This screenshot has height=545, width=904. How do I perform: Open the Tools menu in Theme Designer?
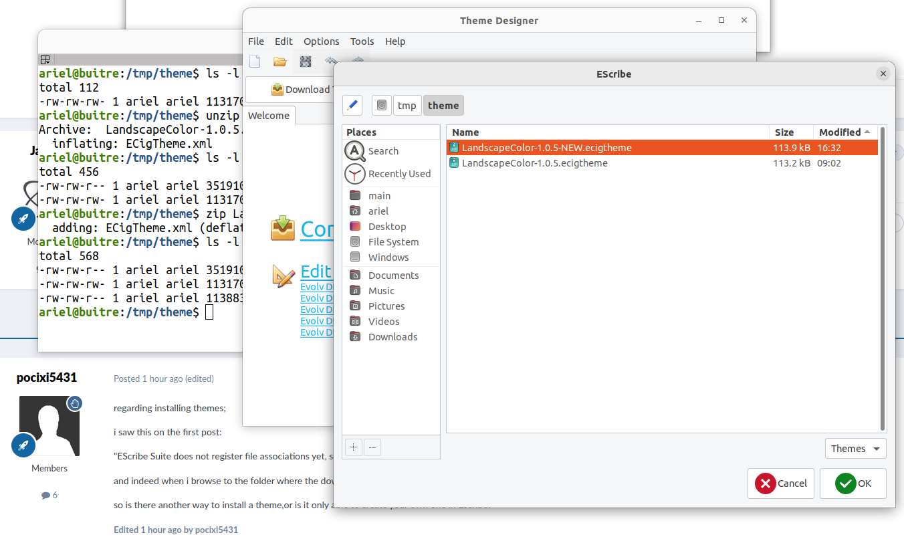click(362, 41)
